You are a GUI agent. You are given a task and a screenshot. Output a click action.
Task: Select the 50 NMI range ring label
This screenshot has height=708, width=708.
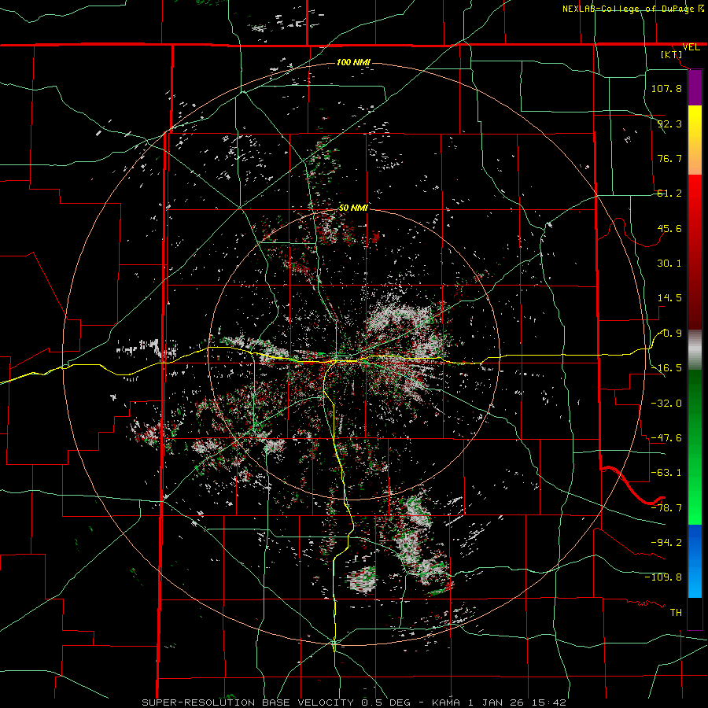coord(353,208)
